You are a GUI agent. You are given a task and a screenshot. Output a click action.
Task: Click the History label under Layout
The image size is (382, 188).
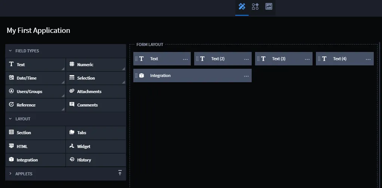[84, 160]
